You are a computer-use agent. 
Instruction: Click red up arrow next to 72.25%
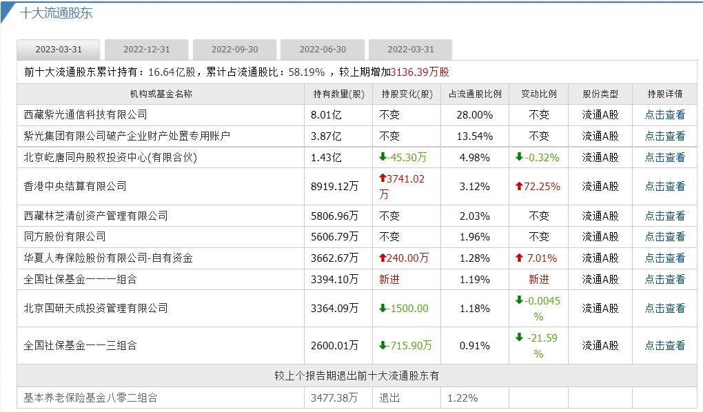518,187
